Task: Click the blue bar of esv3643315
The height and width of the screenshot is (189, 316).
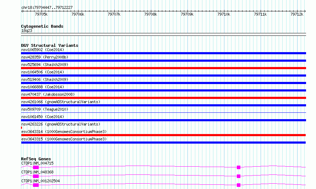Action: coord(163,143)
